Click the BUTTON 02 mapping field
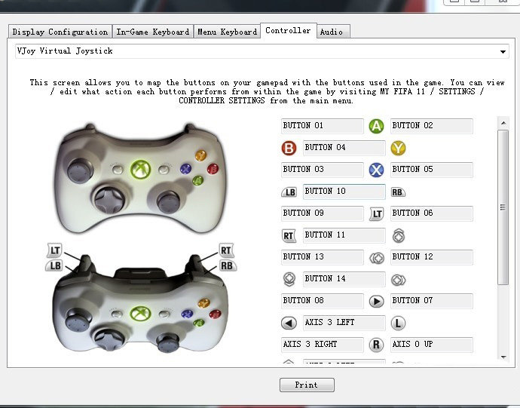Viewport: 520px width, 408px height. coord(432,126)
